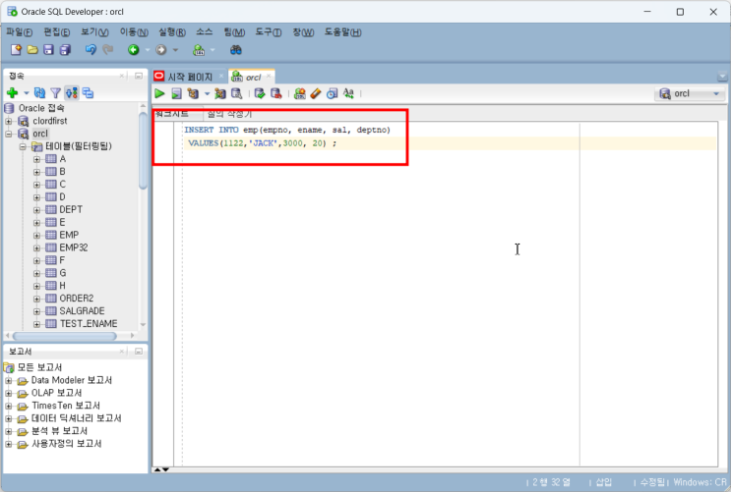Click the Autotrace icon
The image size is (731, 492).
220,93
